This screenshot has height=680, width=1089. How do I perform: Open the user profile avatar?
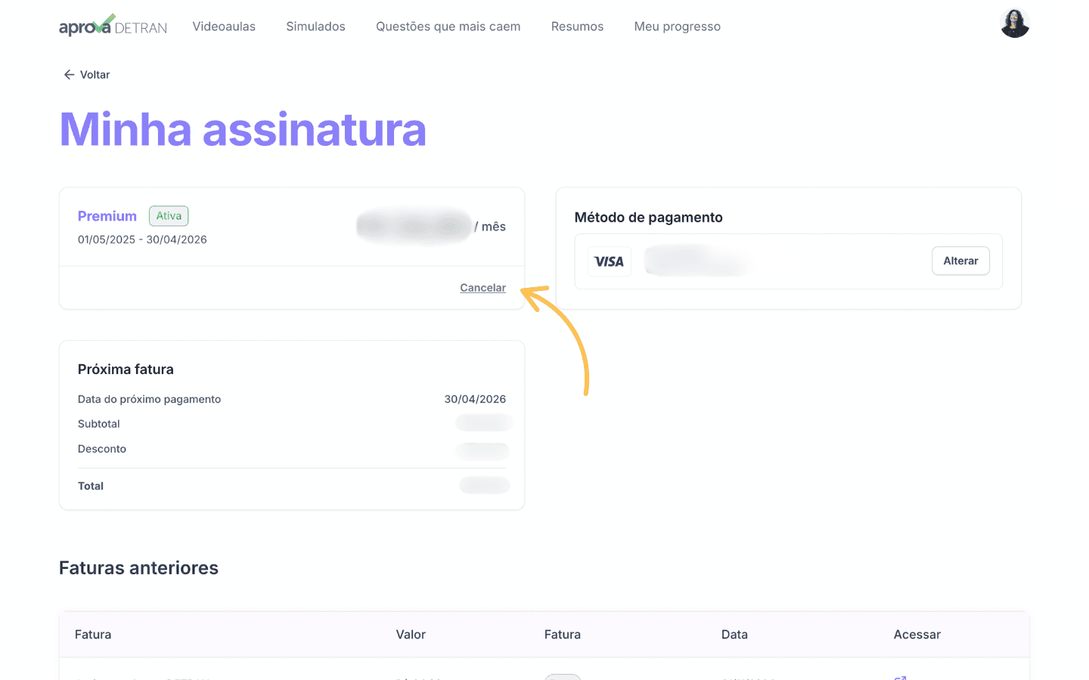coord(1015,23)
